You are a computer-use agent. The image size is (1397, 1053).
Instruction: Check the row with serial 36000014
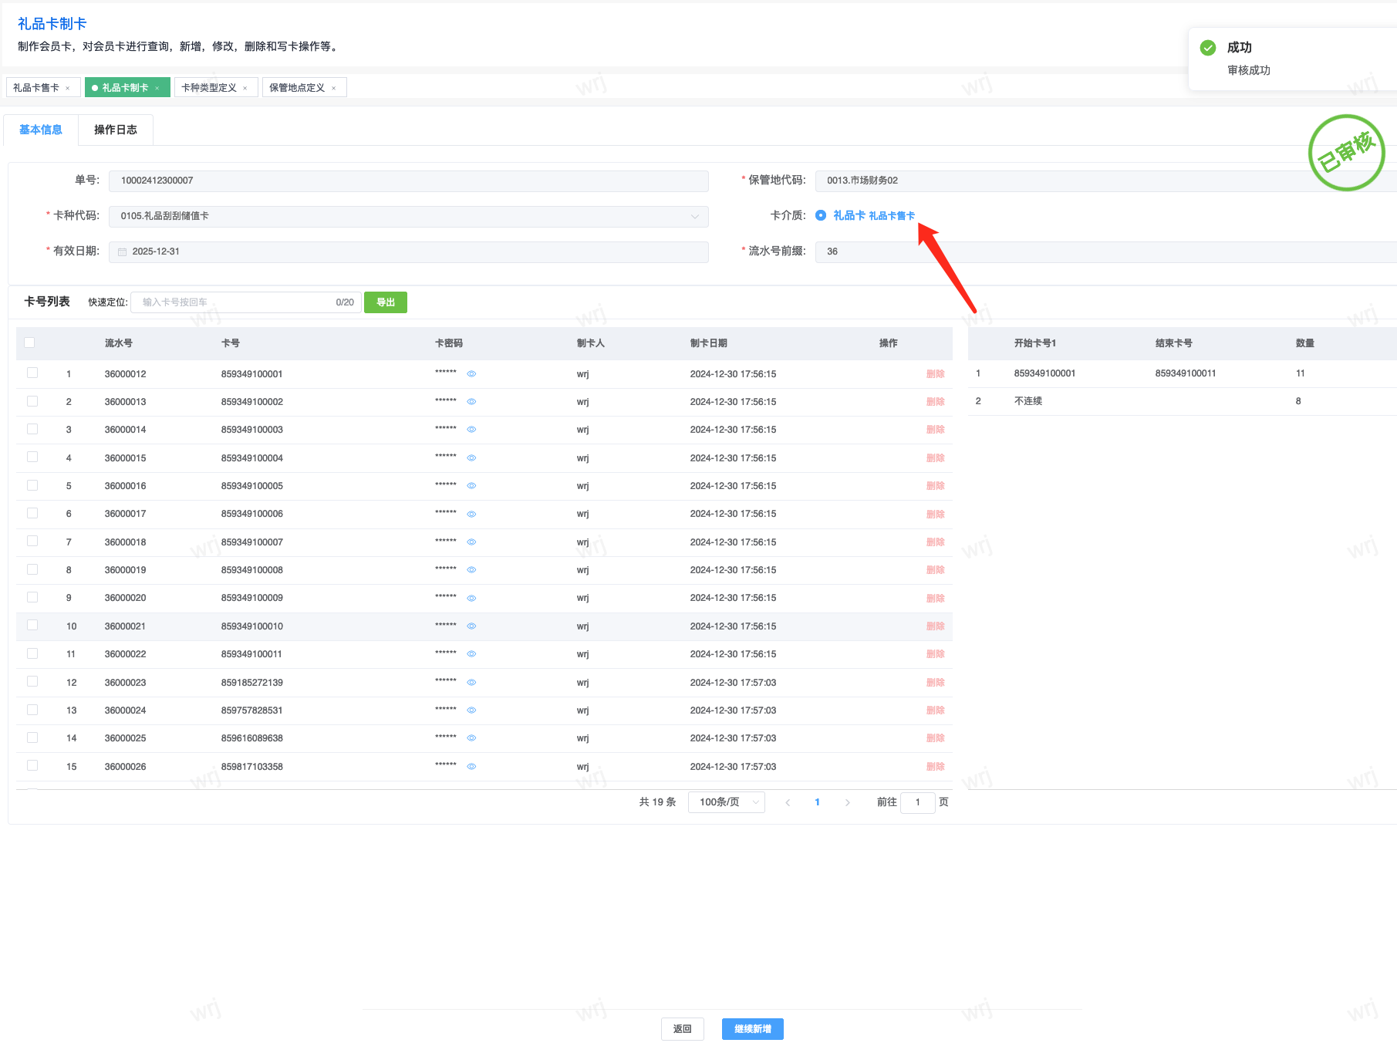[x=32, y=429]
